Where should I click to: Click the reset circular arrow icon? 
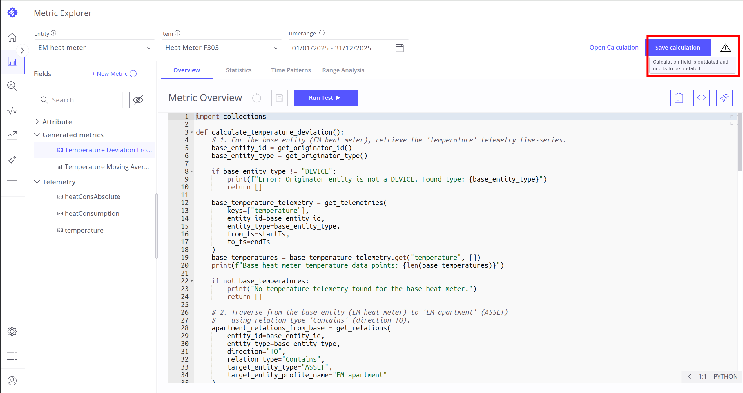click(x=257, y=98)
